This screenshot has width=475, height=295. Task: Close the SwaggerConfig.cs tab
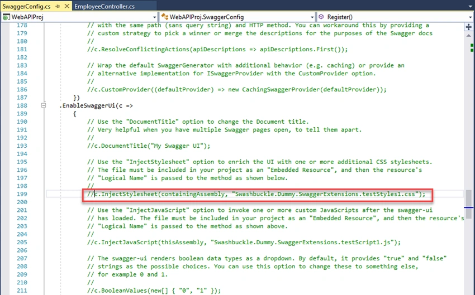pyautogui.click(x=67, y=6)
